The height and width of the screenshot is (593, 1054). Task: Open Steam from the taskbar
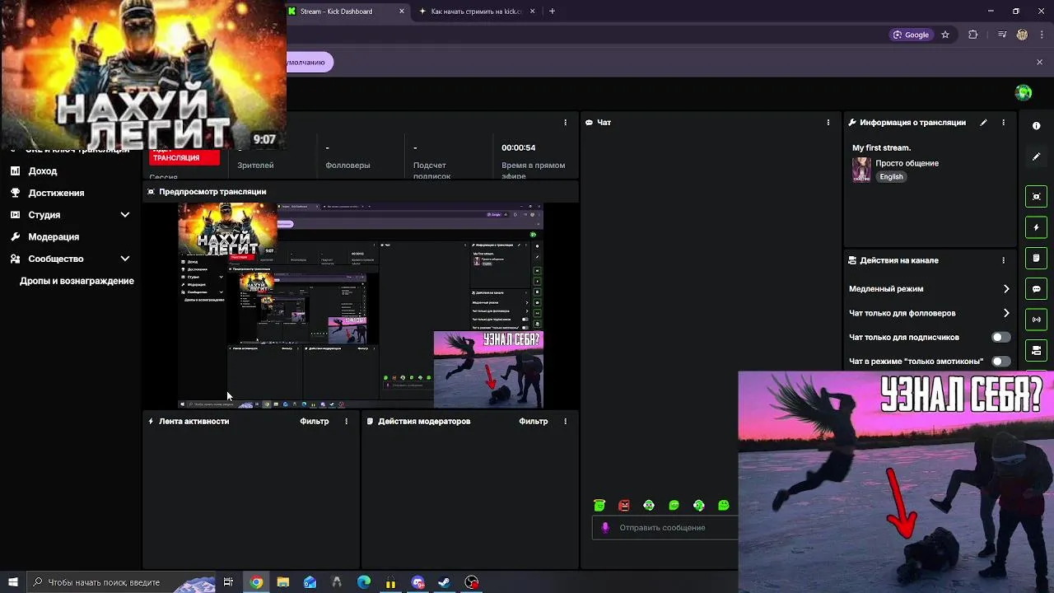coord(444,582)
